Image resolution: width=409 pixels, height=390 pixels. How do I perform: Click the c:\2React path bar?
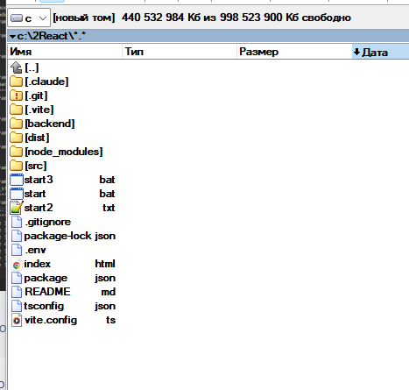pos(208,36)
